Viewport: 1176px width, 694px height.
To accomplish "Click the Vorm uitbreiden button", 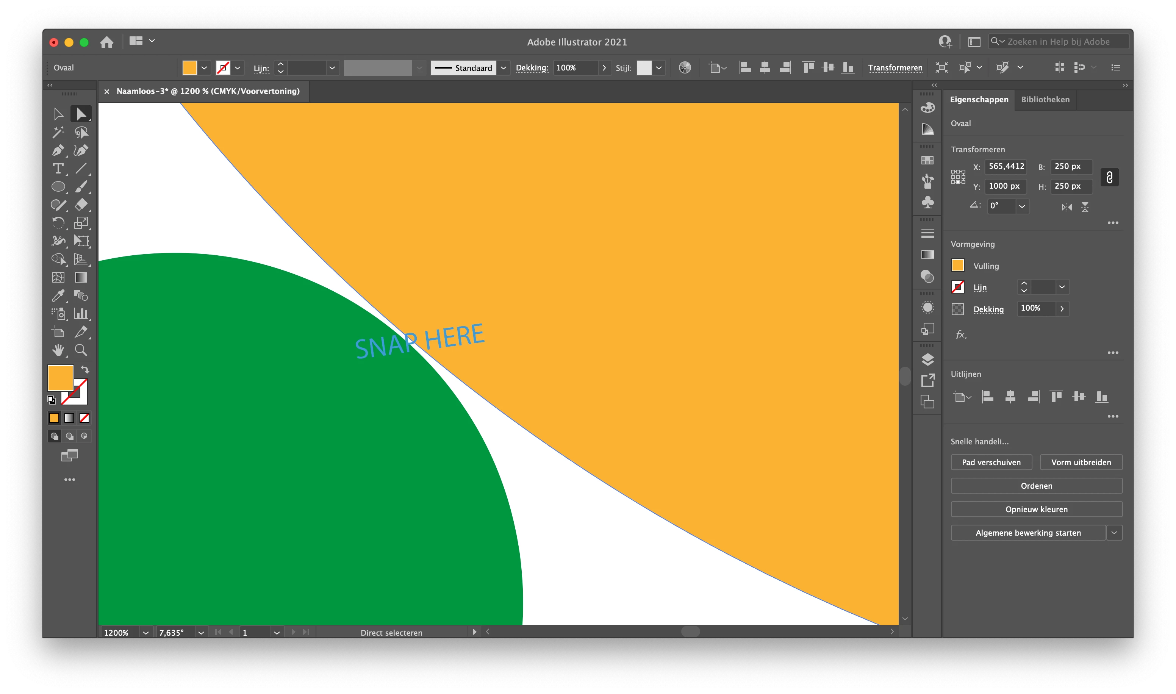I will tap(1081, 462).
